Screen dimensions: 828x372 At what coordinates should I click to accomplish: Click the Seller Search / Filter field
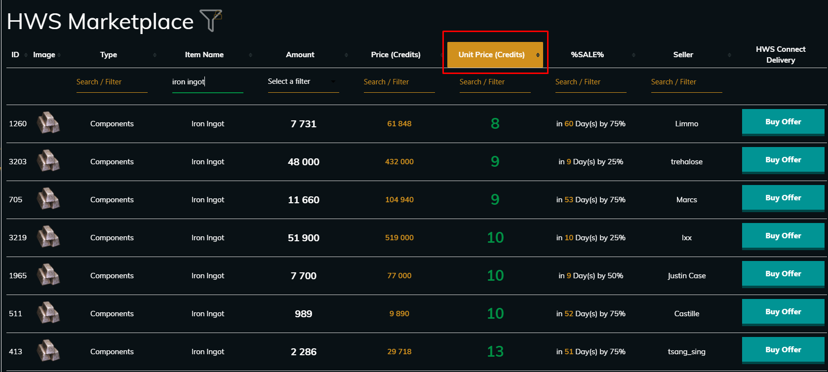click(686, 82)
